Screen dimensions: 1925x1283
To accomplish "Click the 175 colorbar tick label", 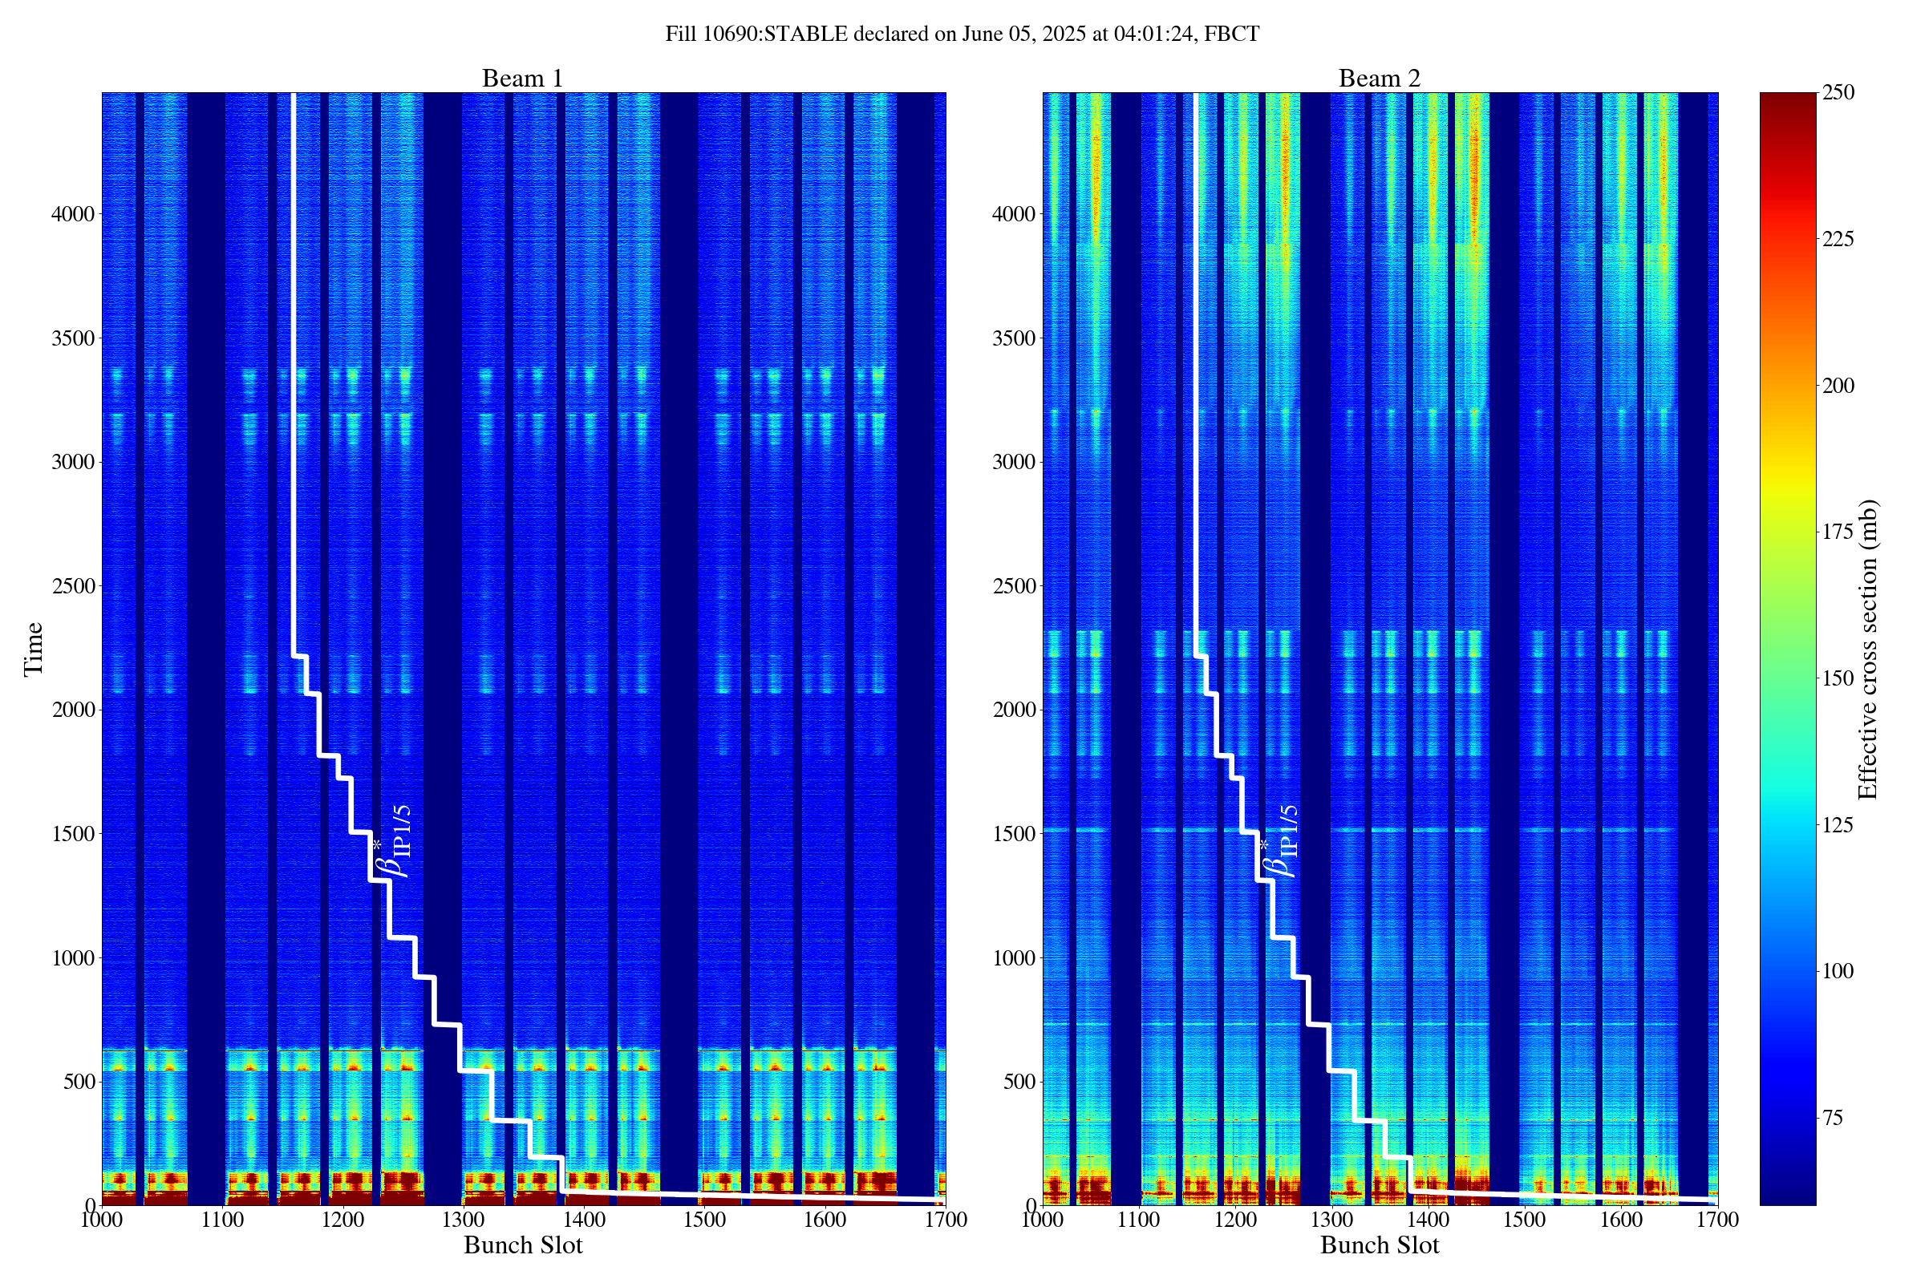I will [x=1838, y=532].
